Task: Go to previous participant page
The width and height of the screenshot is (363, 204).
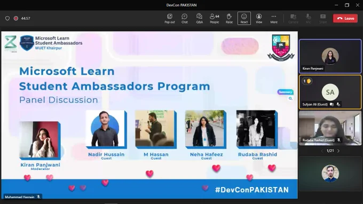Action: pyautogui.click(x=322, y=151)
